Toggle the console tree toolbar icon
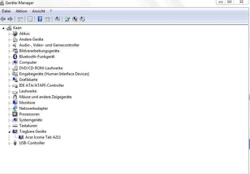The width and height of the screenshot is (250, 174). pos(20,19)
